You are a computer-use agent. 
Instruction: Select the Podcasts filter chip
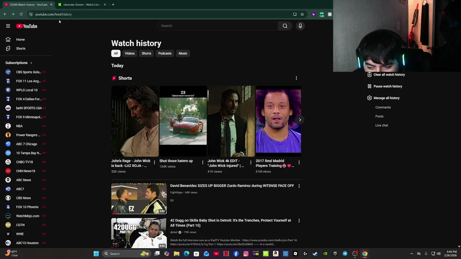pos(165,53)
